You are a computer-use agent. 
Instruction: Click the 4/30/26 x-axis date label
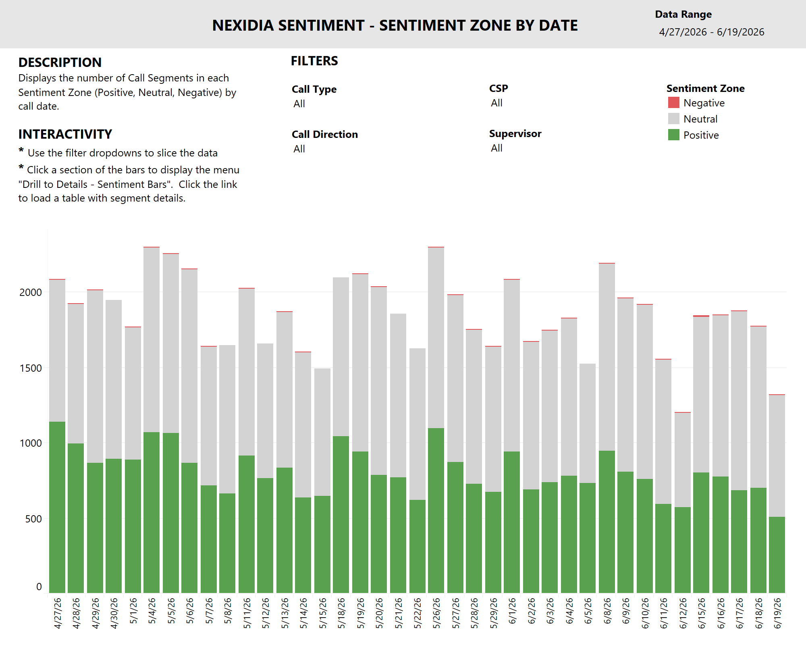click(x=114, y=613)
